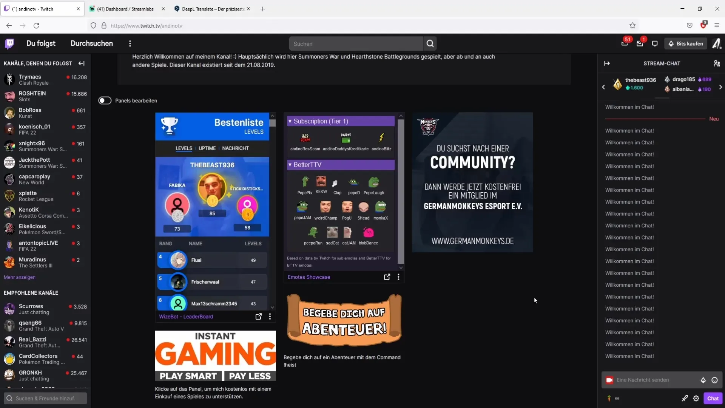This screenshot has height=408, width=725.
Task: Open the WizeBot - LeaderBoard link
Action: (x=186, y=317)
